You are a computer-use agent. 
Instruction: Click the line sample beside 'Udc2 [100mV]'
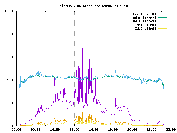[163, 21]
